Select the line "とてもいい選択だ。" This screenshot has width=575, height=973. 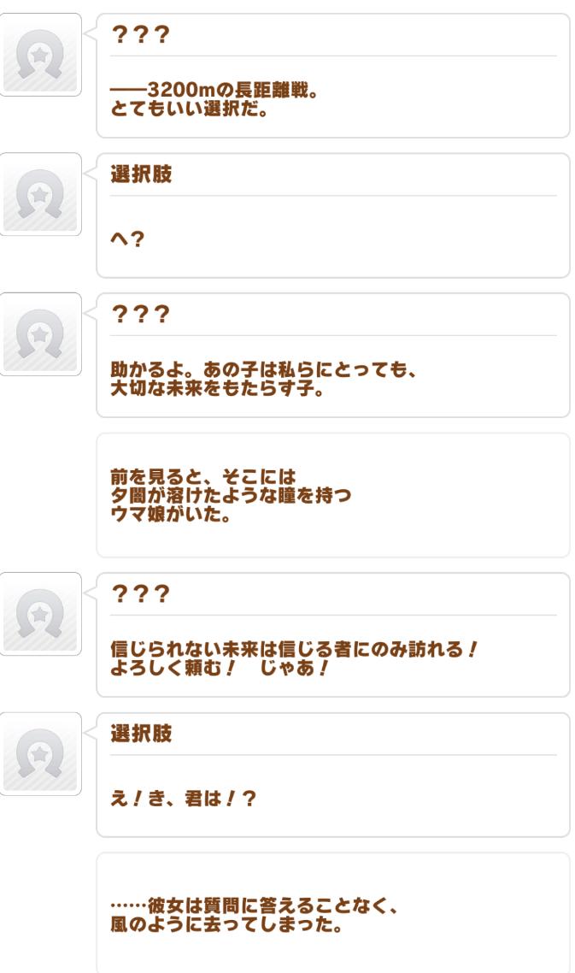[x=191, y=103]
